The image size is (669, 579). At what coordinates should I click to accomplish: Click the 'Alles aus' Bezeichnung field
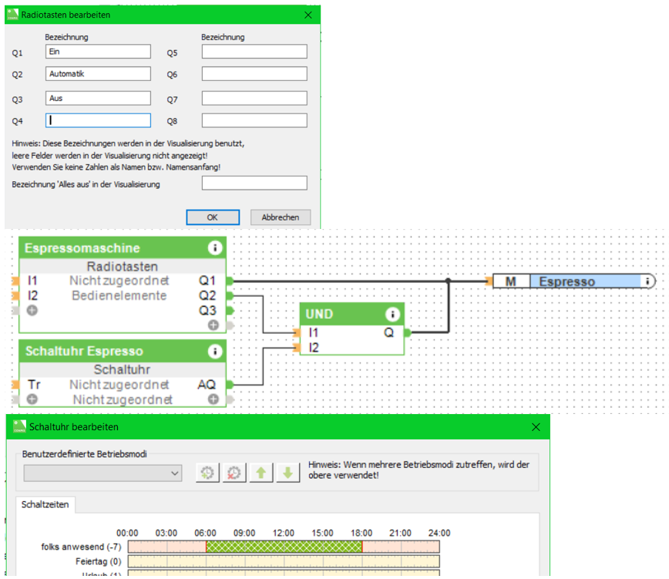point(254,183)
